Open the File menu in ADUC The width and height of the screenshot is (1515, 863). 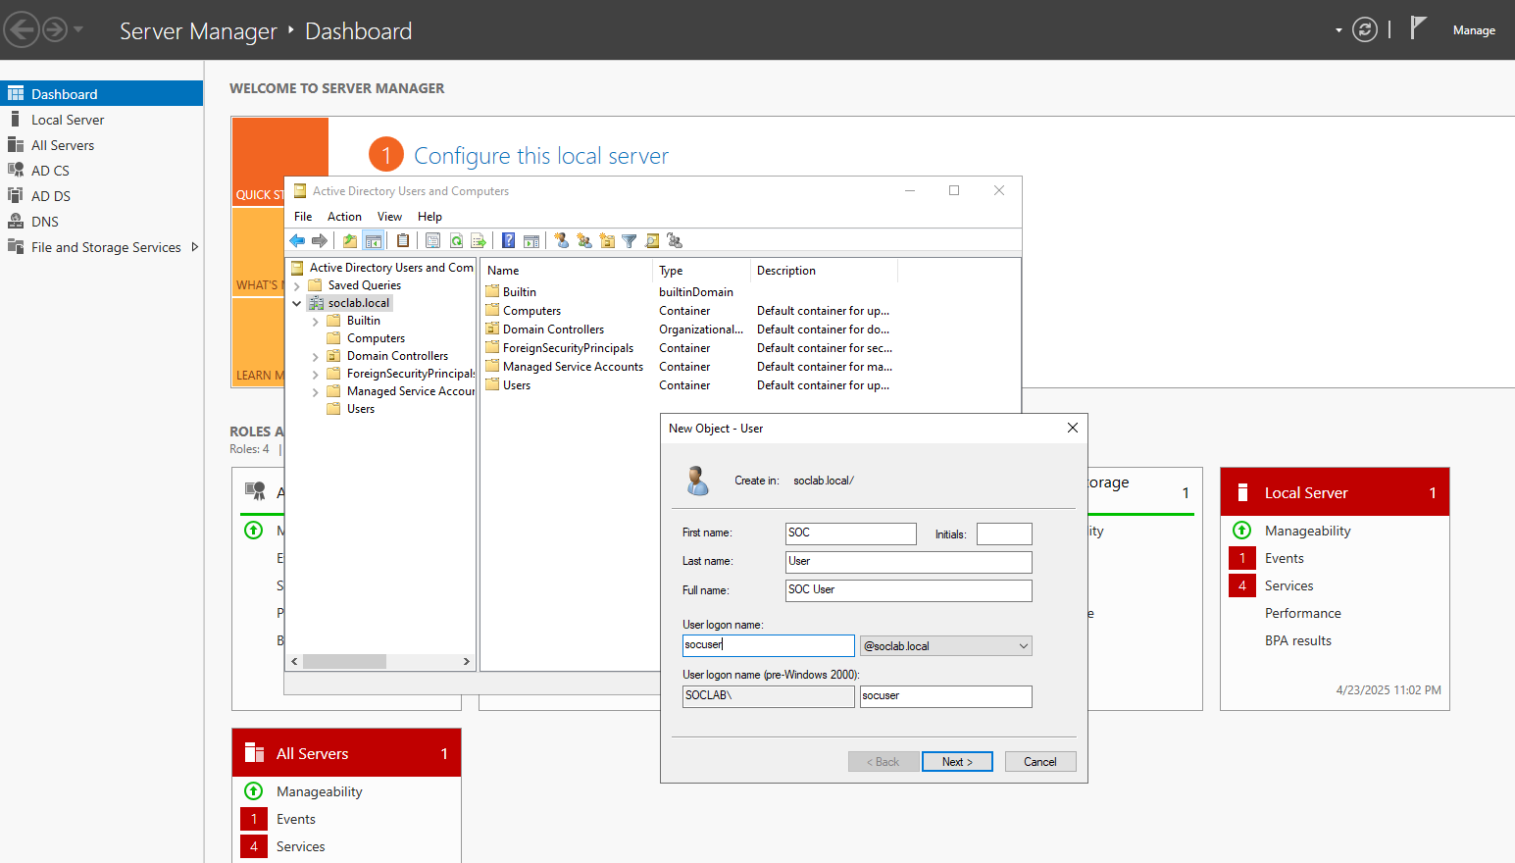(303, 217)
